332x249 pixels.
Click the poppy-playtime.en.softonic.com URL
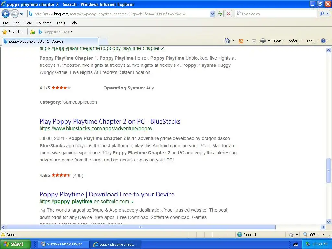[x=84, y=201]
